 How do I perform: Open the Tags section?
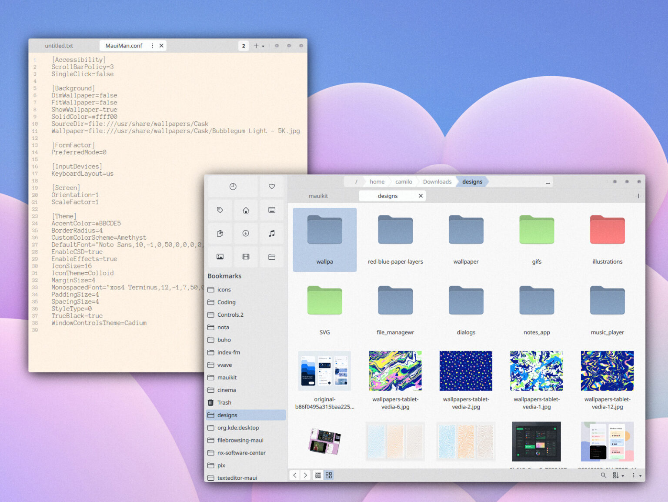[x=220, y=210]
